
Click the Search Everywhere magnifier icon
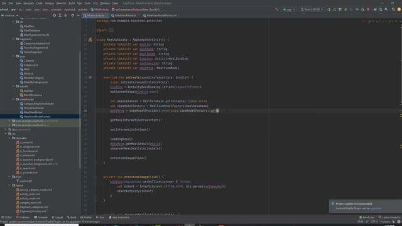[393, 9]
